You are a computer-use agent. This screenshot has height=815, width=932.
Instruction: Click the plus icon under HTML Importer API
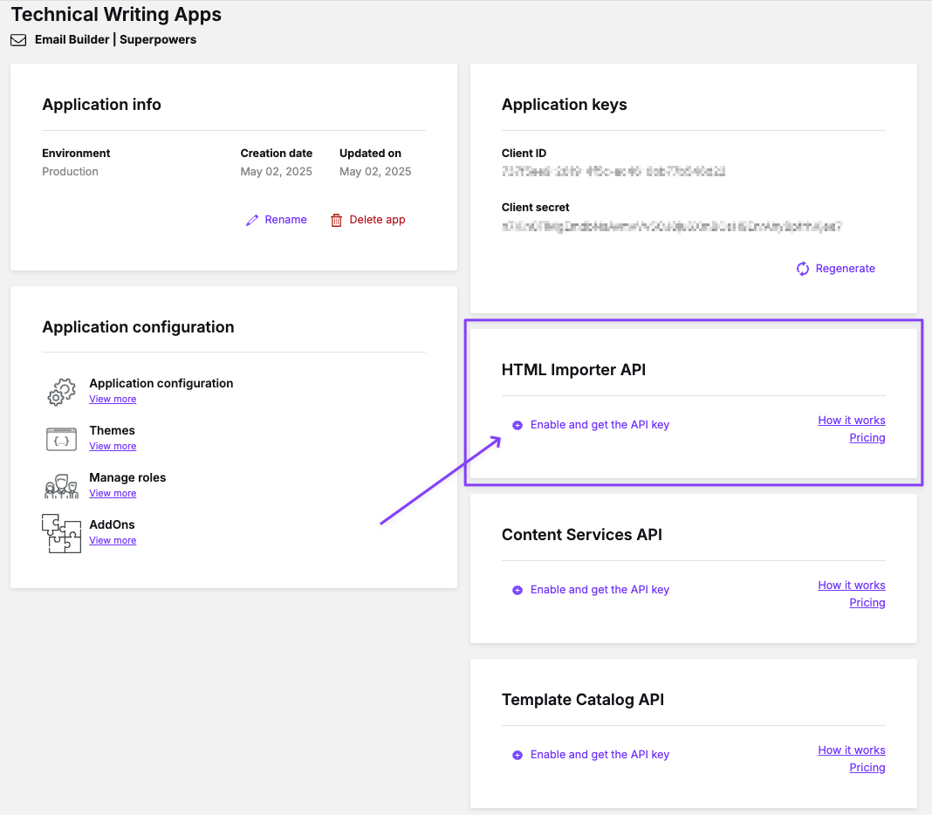517,425
